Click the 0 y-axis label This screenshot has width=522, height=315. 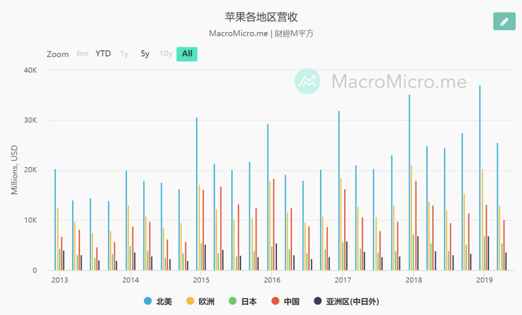pos(35,271)
